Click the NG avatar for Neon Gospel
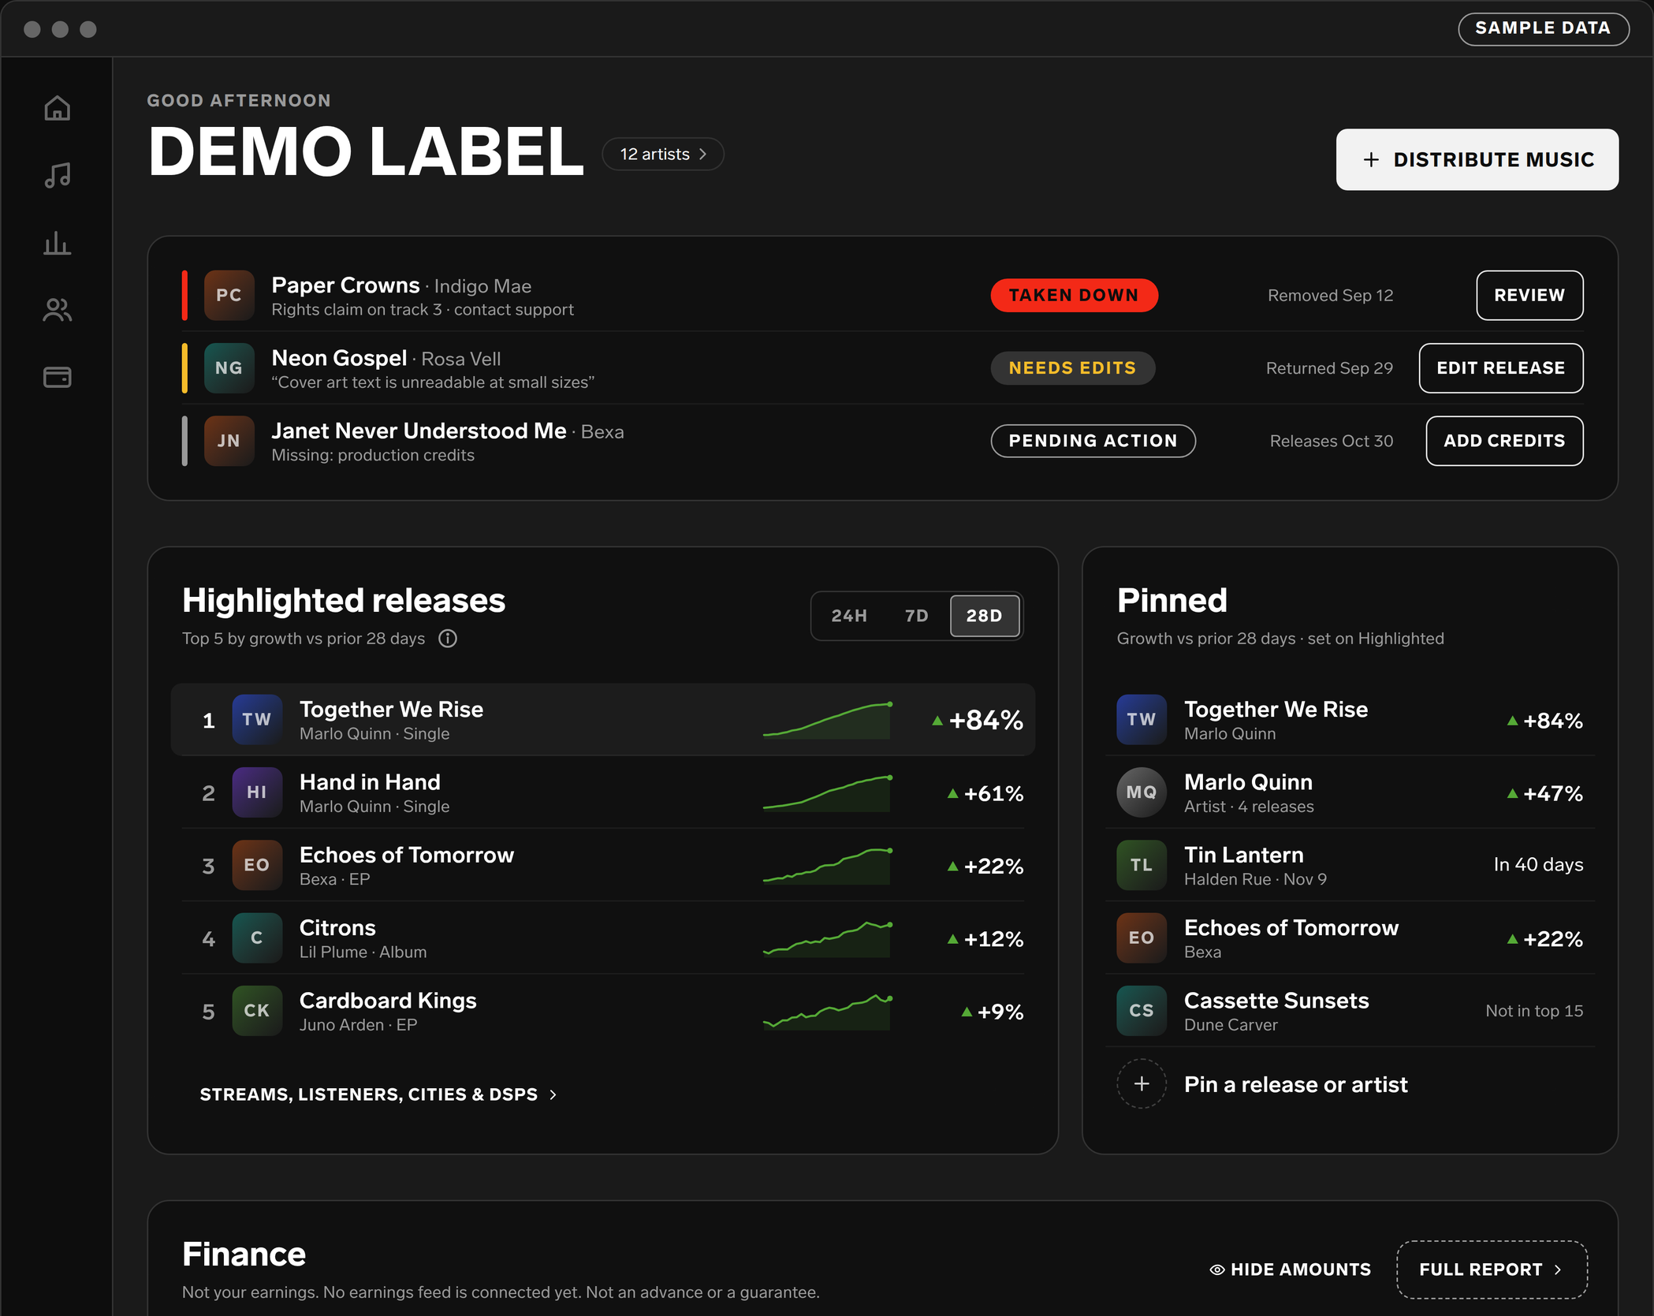 [x=229, y=367]
